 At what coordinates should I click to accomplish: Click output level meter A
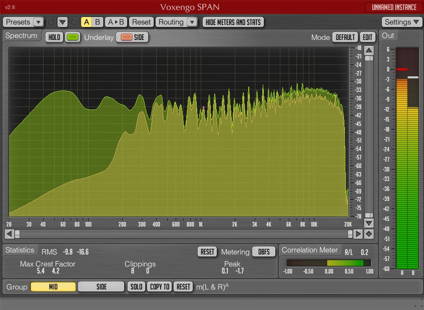pyautogui.click(x=402, y=158)
